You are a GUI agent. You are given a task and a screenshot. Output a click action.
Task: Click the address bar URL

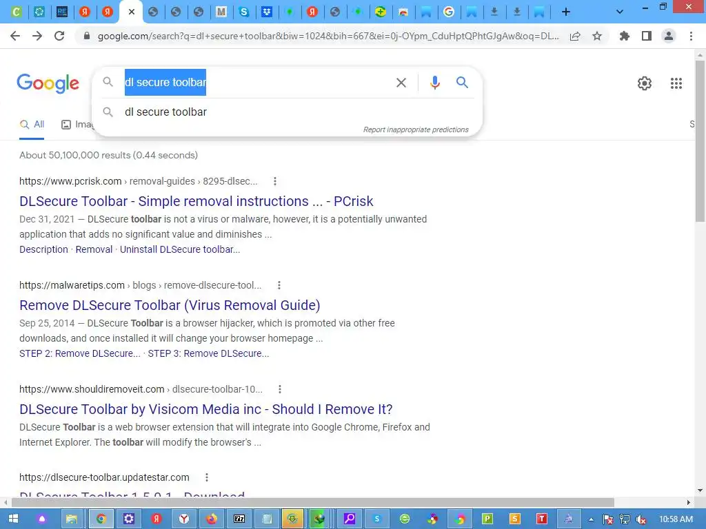[x=328, y=36]
